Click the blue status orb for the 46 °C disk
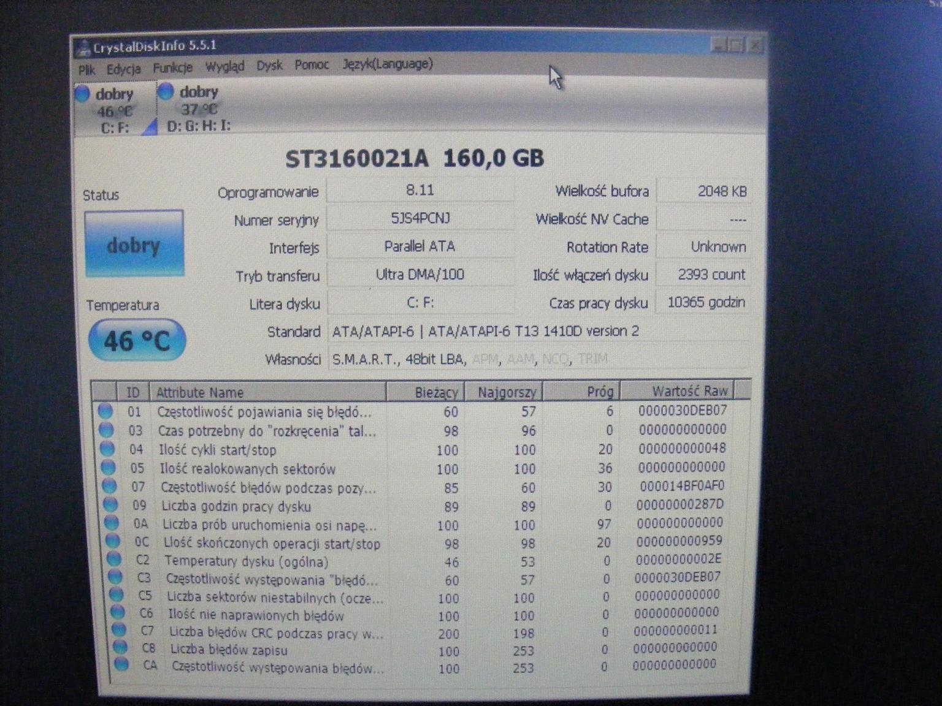 pos(82,94)
